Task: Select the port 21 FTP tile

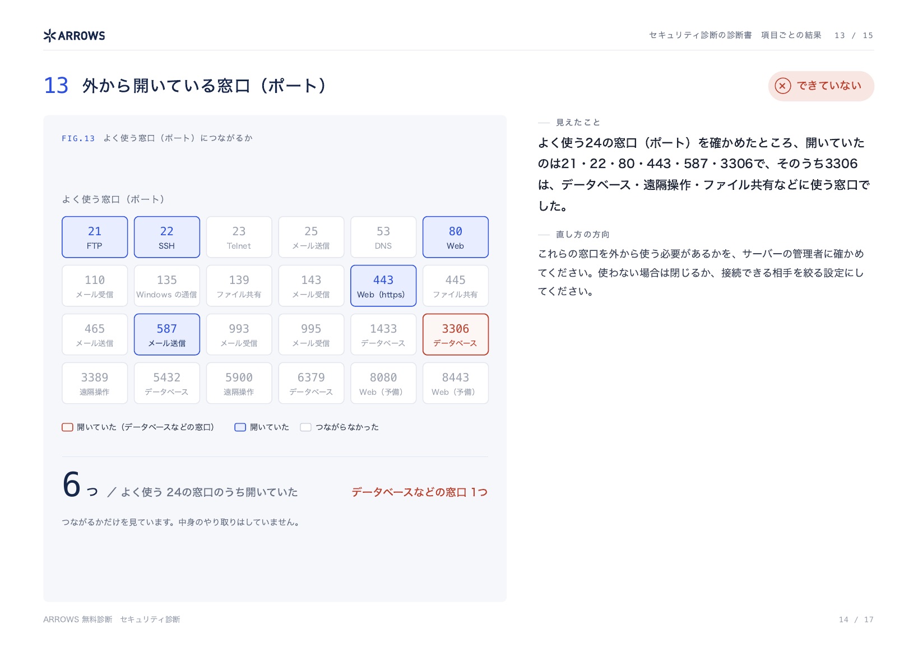Action: [x=95, y=237]
